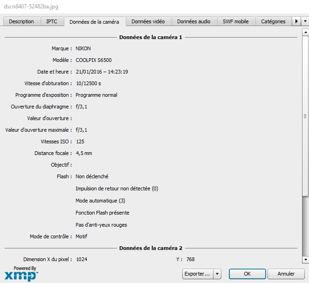Click the Données de la caméra 2 heading

[x=151, y=248]
